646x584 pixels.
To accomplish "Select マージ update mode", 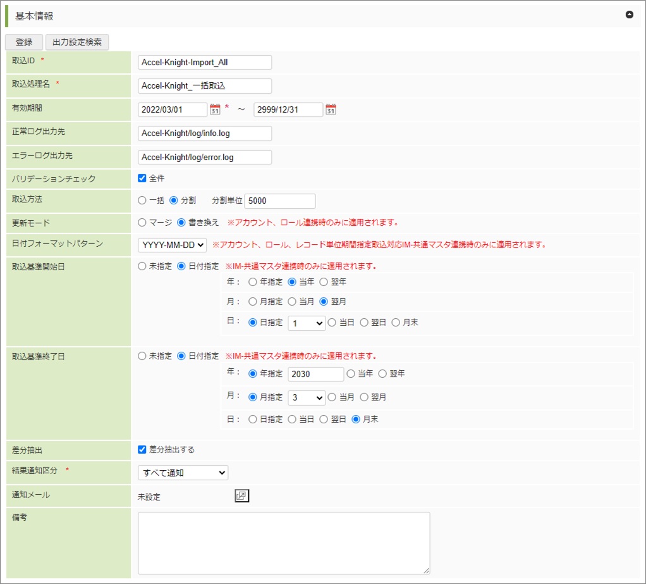I will [x=142, y=223].
